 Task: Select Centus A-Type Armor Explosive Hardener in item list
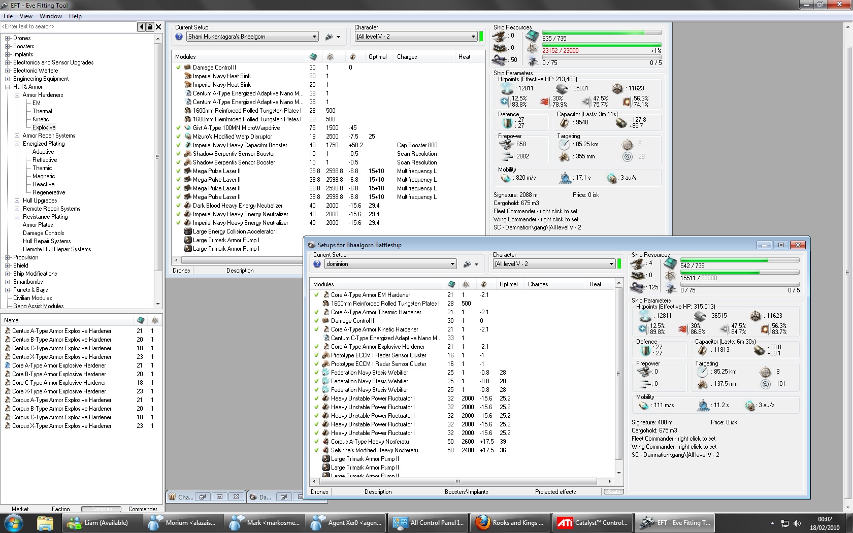pos(62,331)
